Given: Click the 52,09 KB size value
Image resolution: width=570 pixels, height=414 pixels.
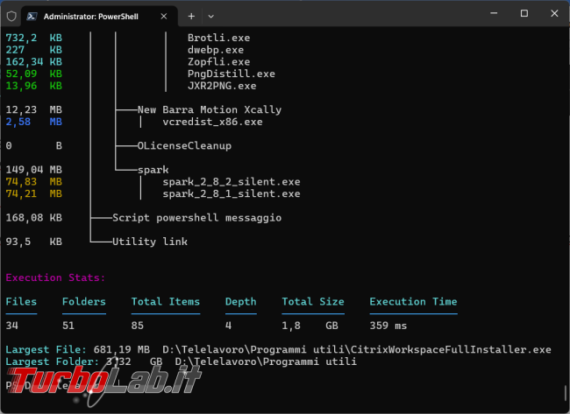Looking at the screenshot, I should point(34,74).
